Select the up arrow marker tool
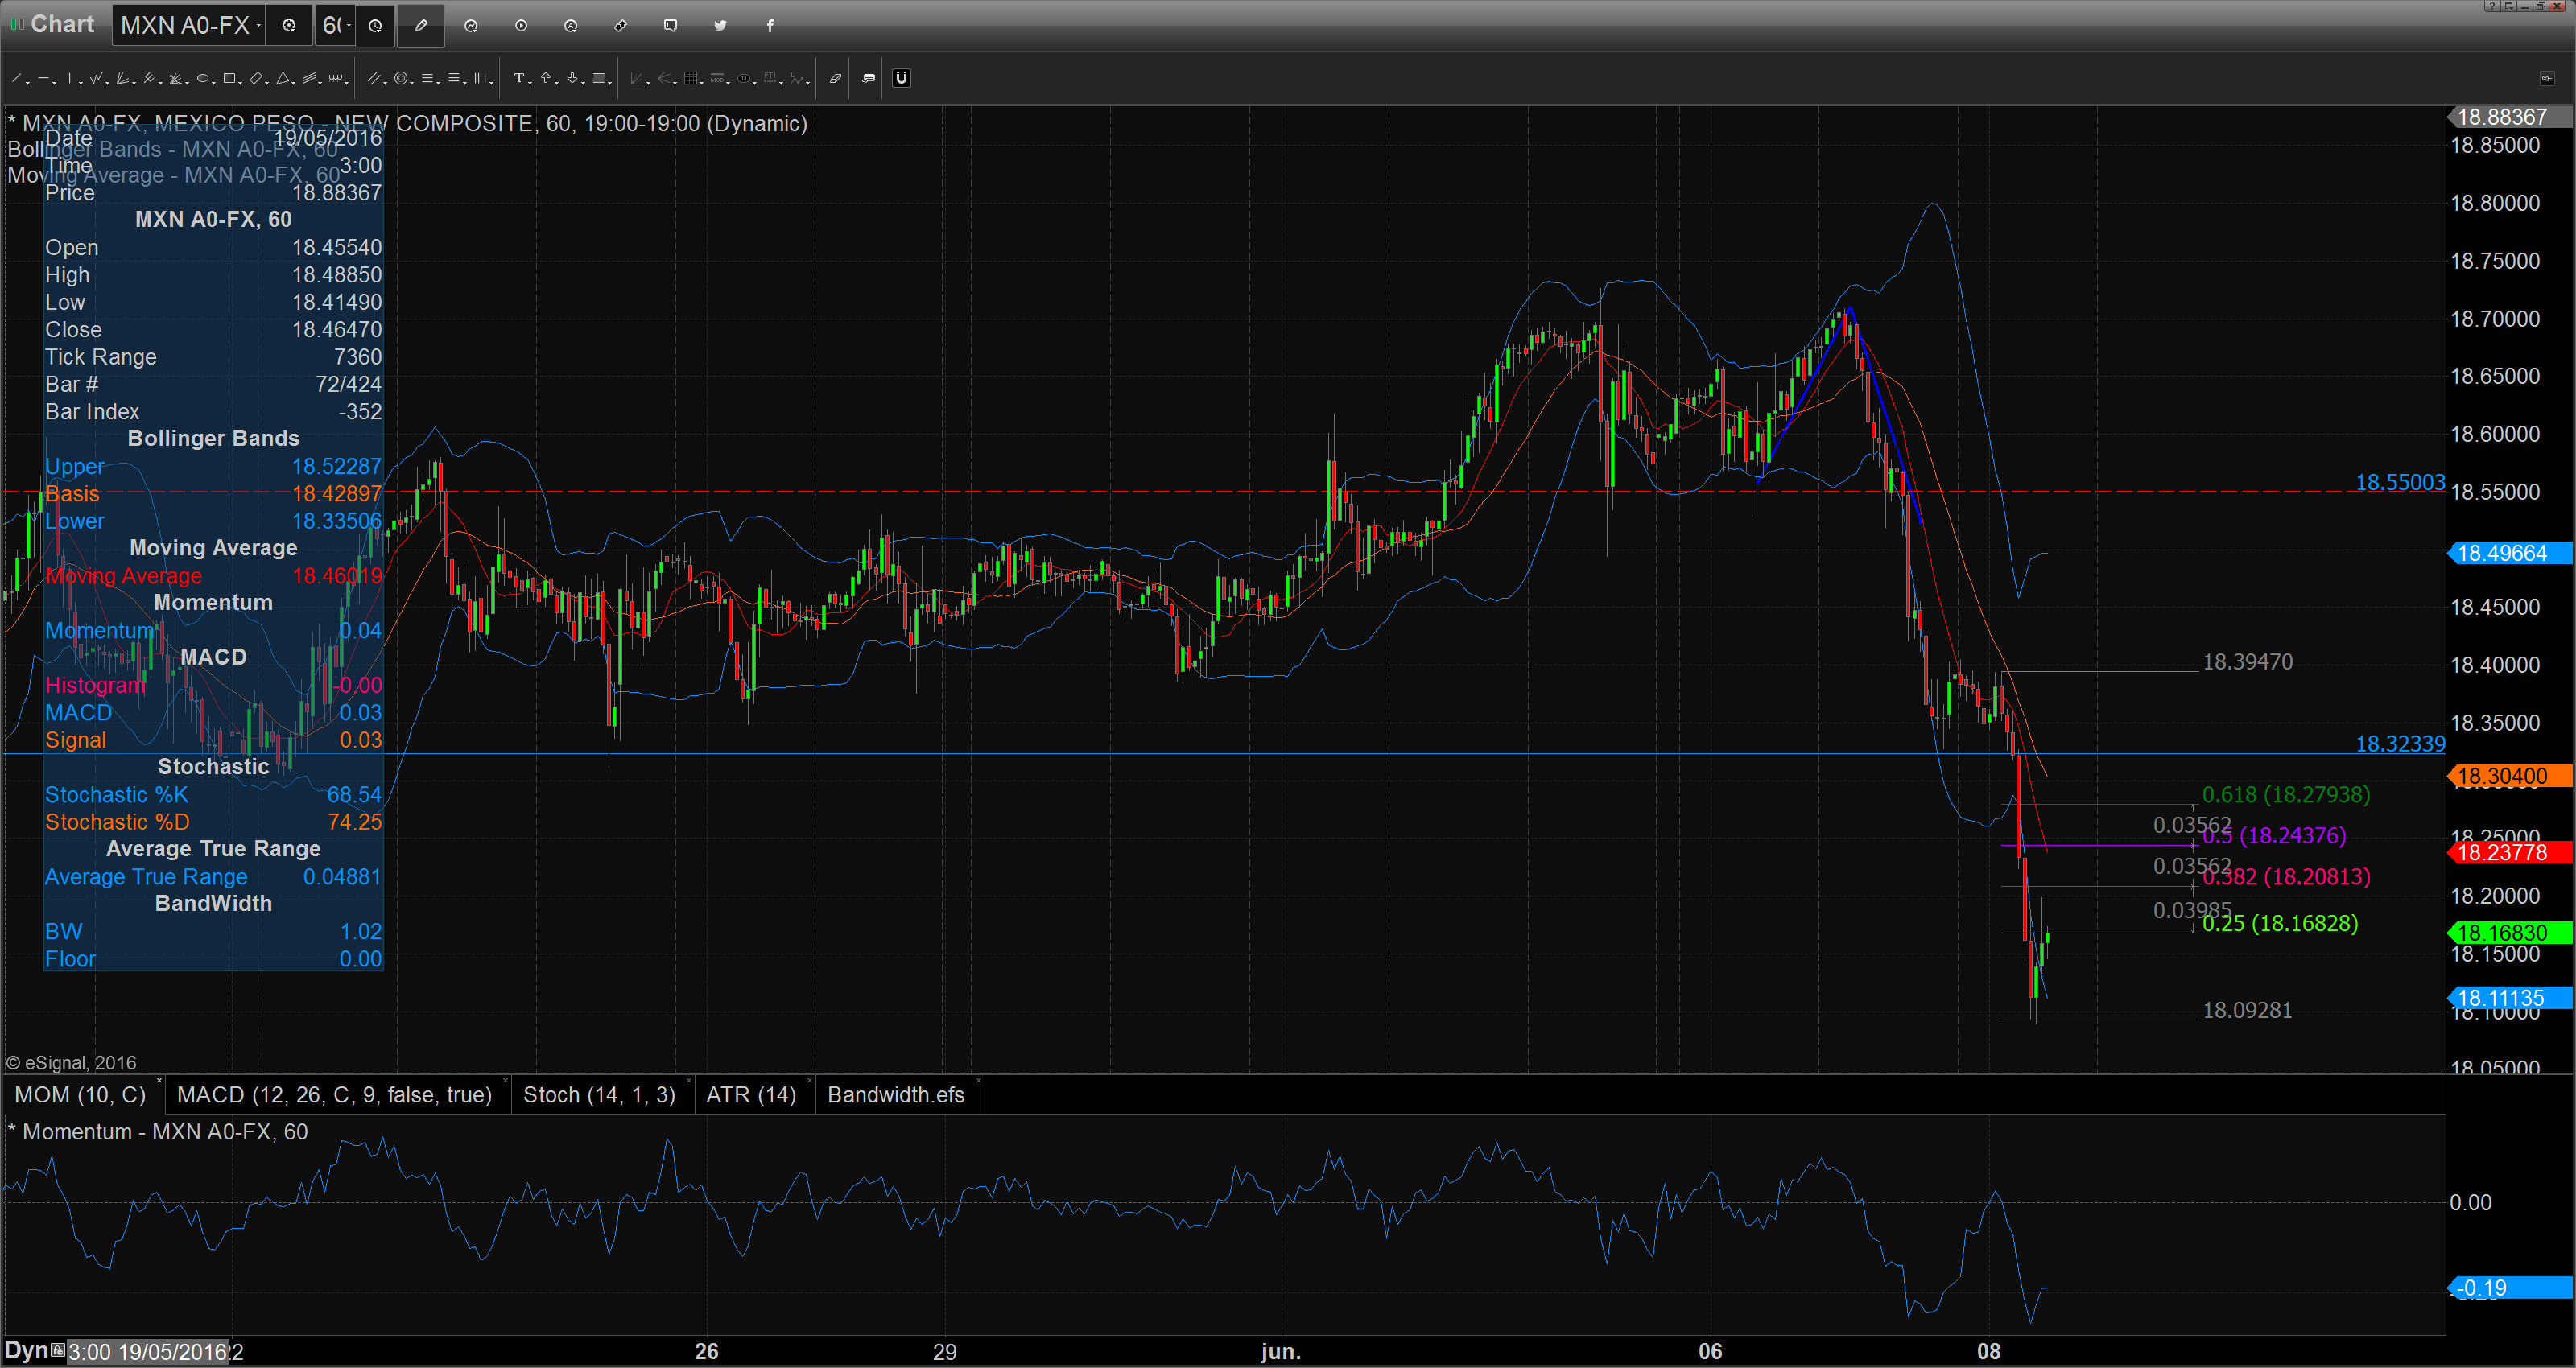 tap(547, 78)
